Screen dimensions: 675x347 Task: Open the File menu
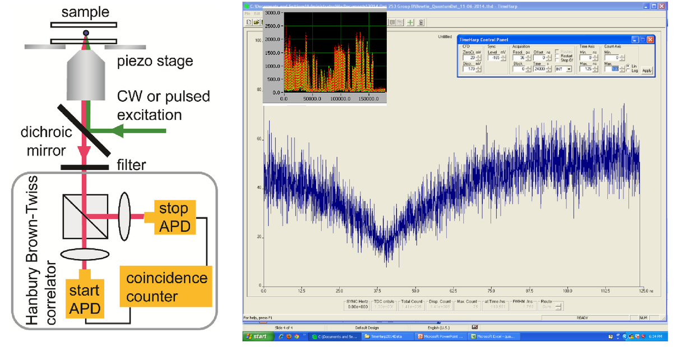[248, 13]
